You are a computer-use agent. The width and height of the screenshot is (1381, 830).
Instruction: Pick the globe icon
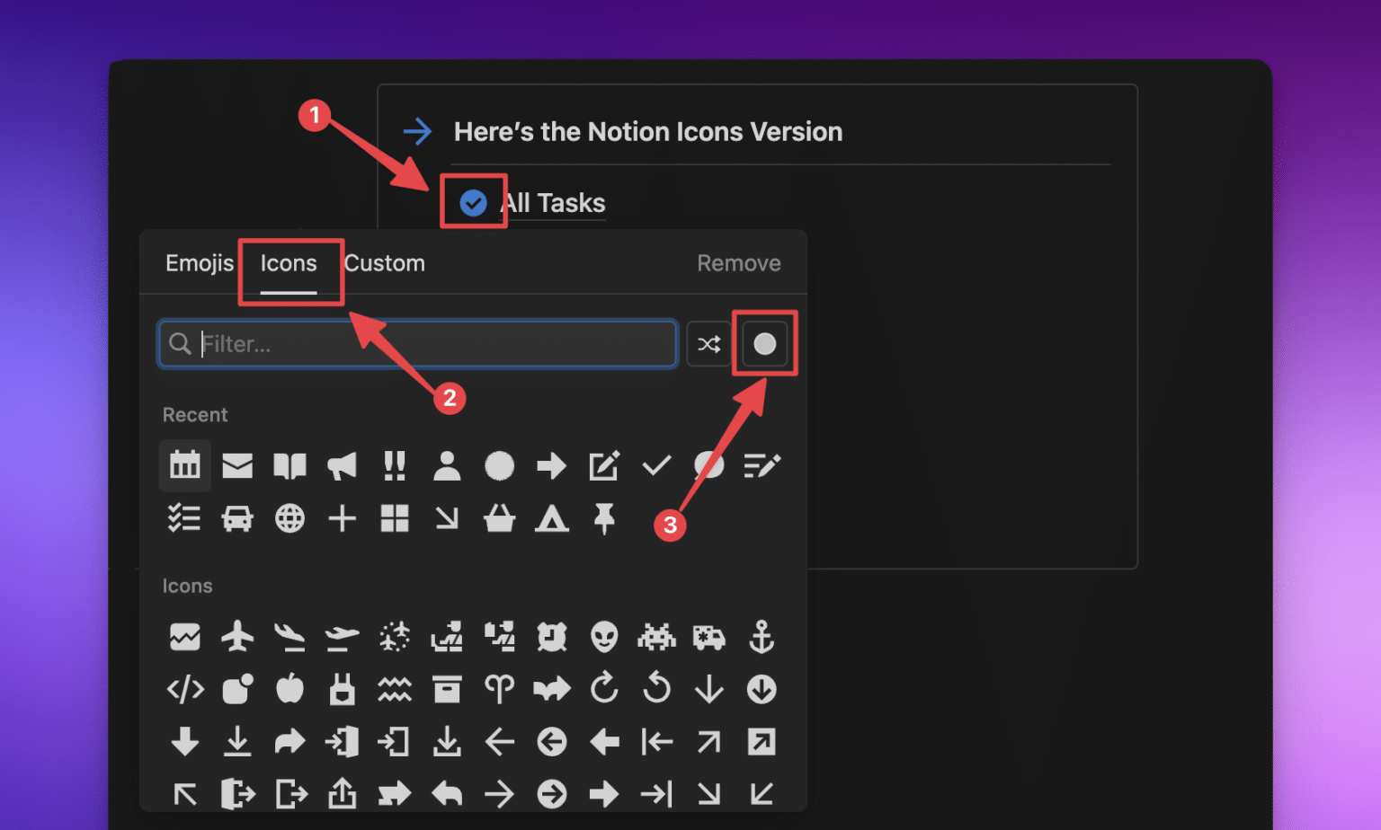(x=290, y=518)
